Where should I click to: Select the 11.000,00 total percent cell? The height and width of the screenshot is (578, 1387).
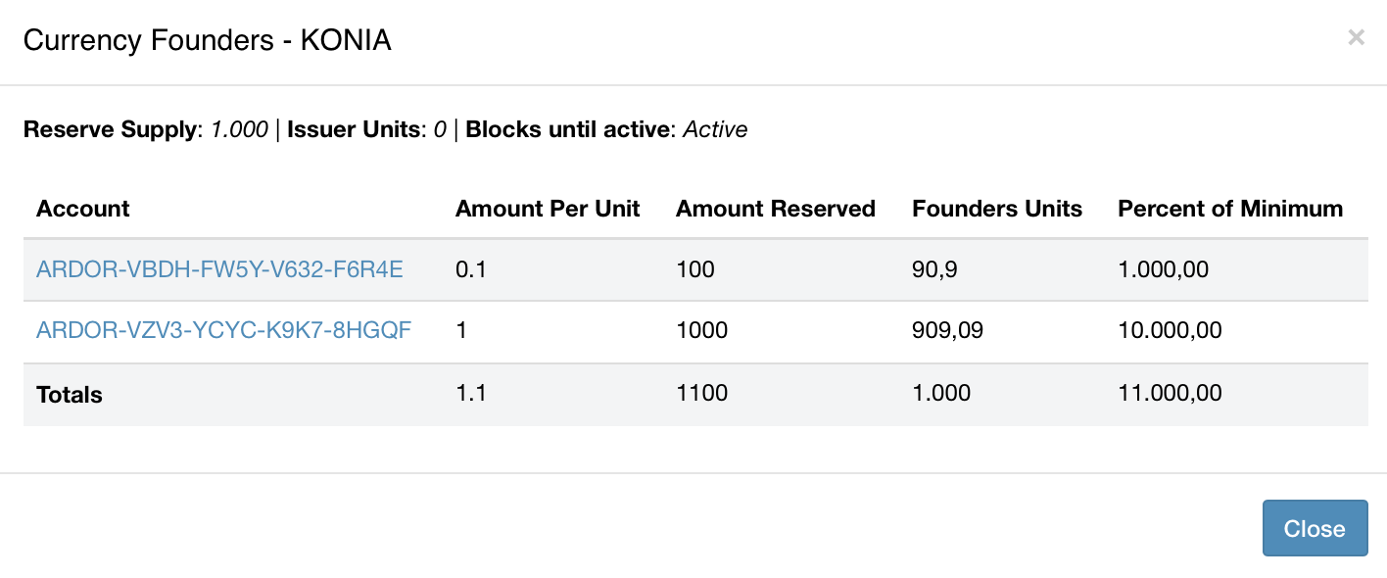tap(1170, 394)
